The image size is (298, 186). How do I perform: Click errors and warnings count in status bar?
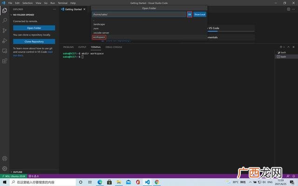click(34, 176)
